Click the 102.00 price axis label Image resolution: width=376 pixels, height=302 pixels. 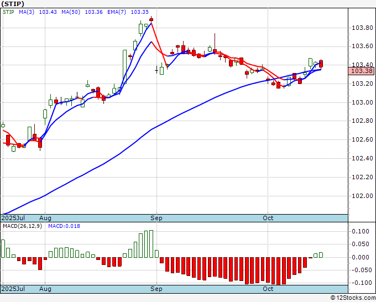(x=362, y=196)
